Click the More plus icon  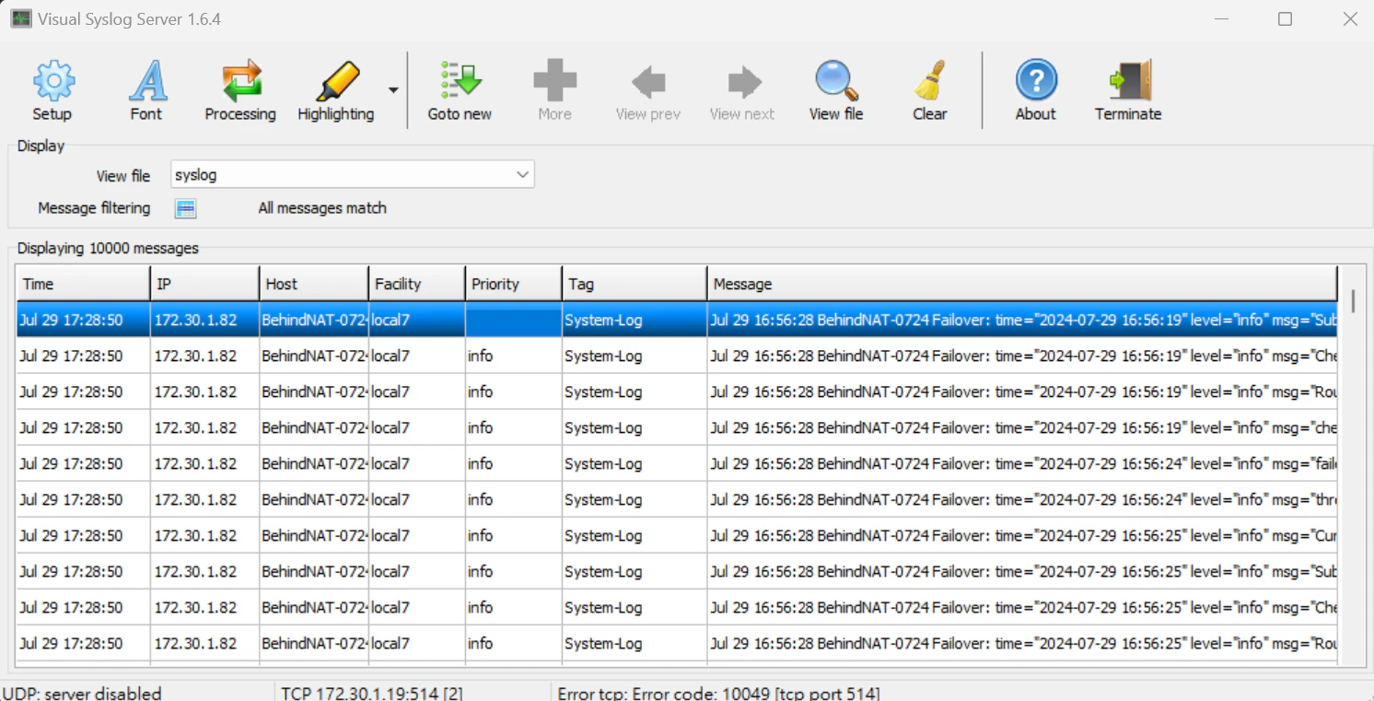coord(555,81)
